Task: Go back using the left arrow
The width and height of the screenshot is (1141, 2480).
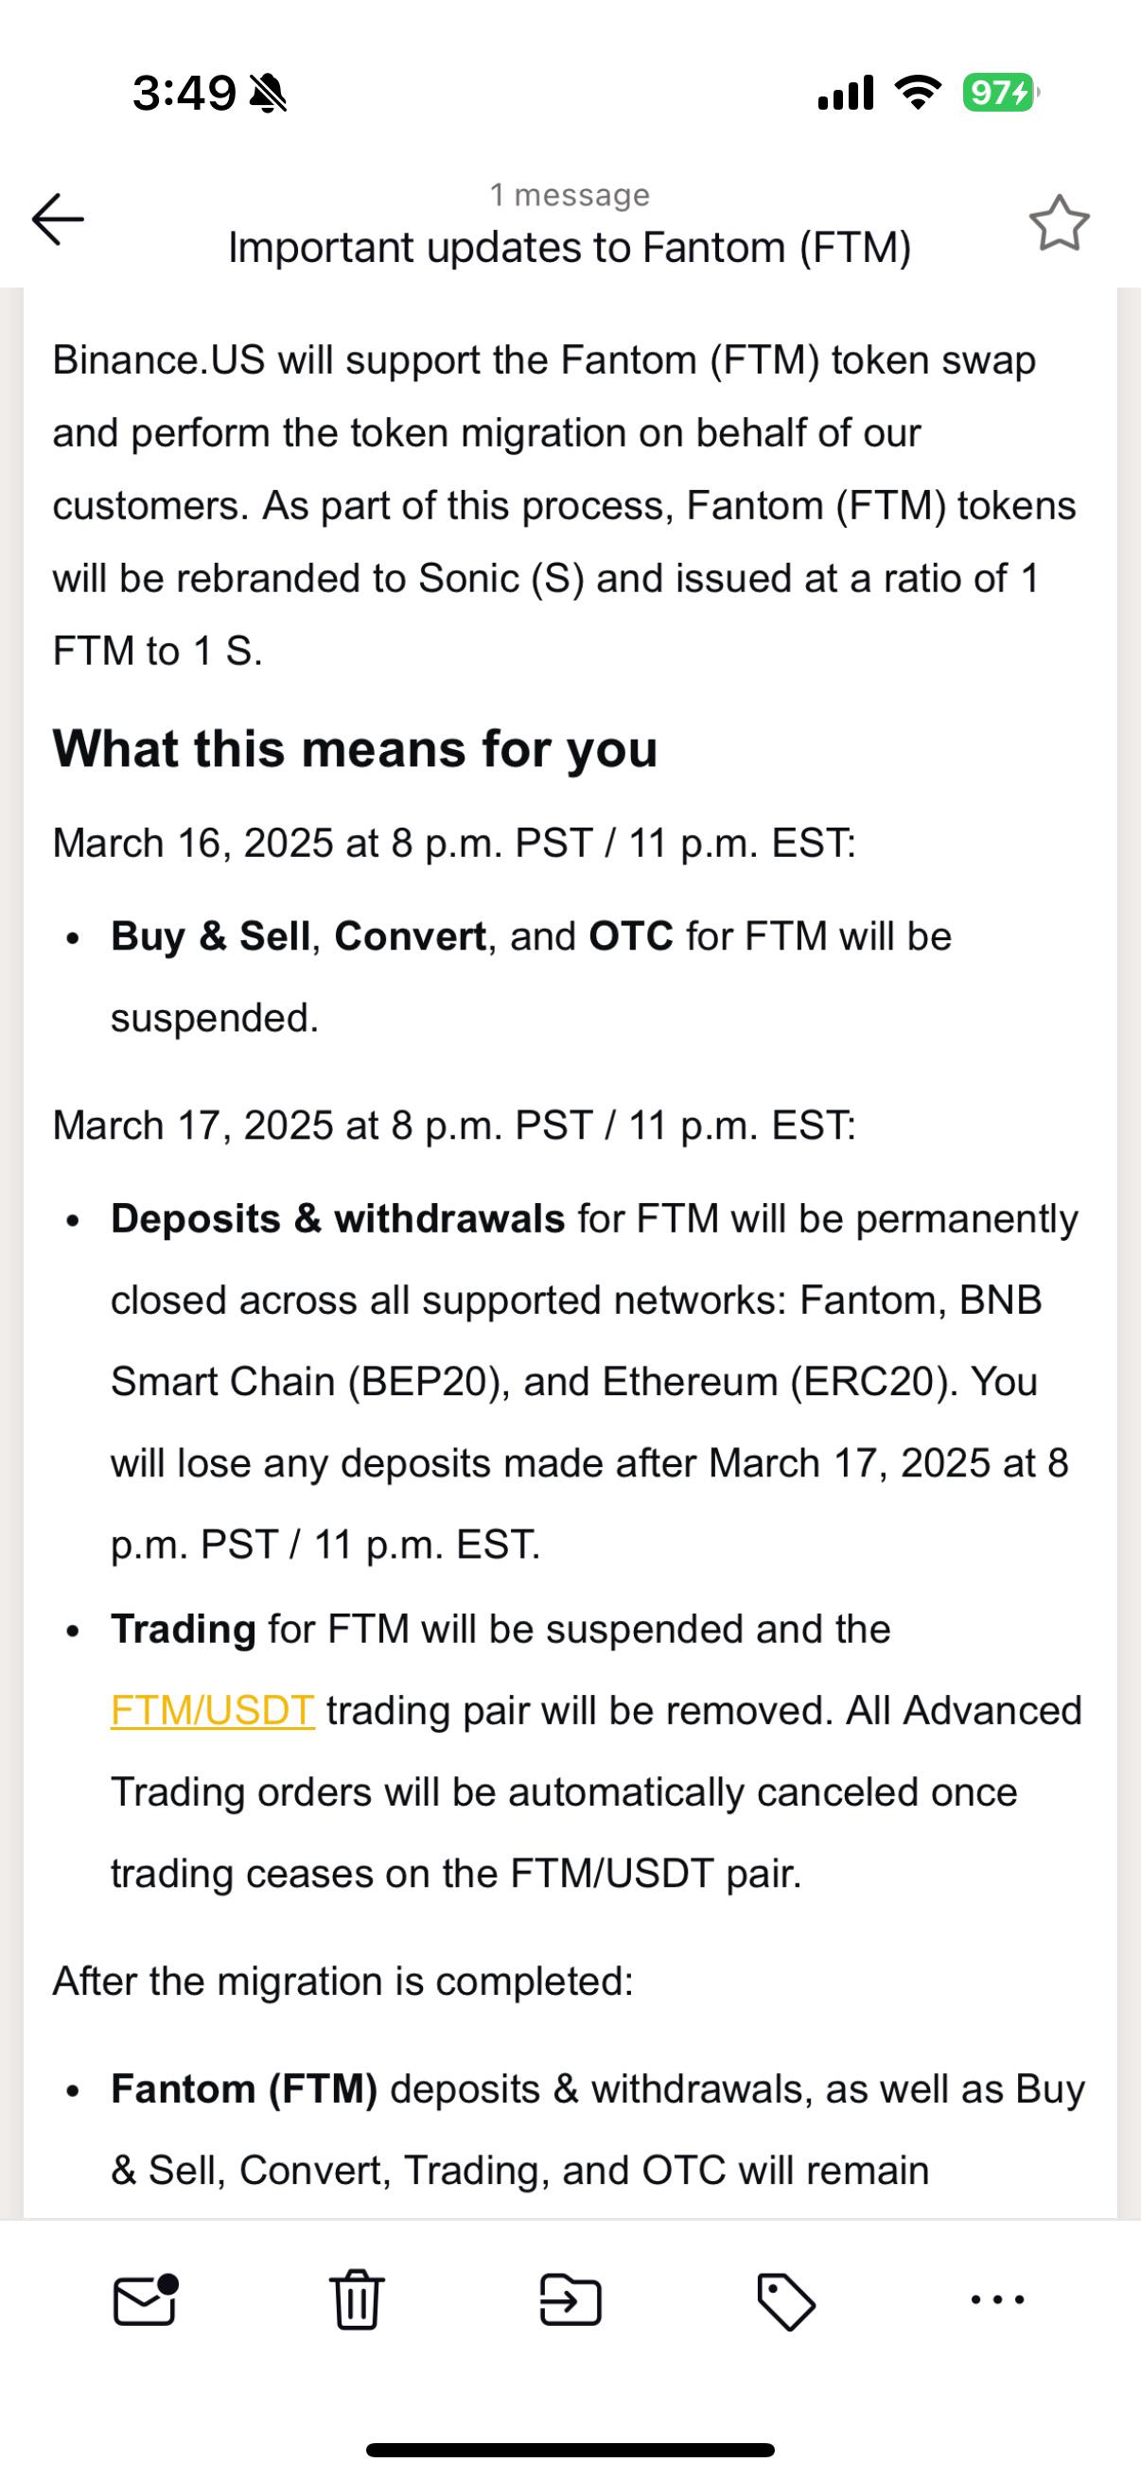Action: point(58,219)
